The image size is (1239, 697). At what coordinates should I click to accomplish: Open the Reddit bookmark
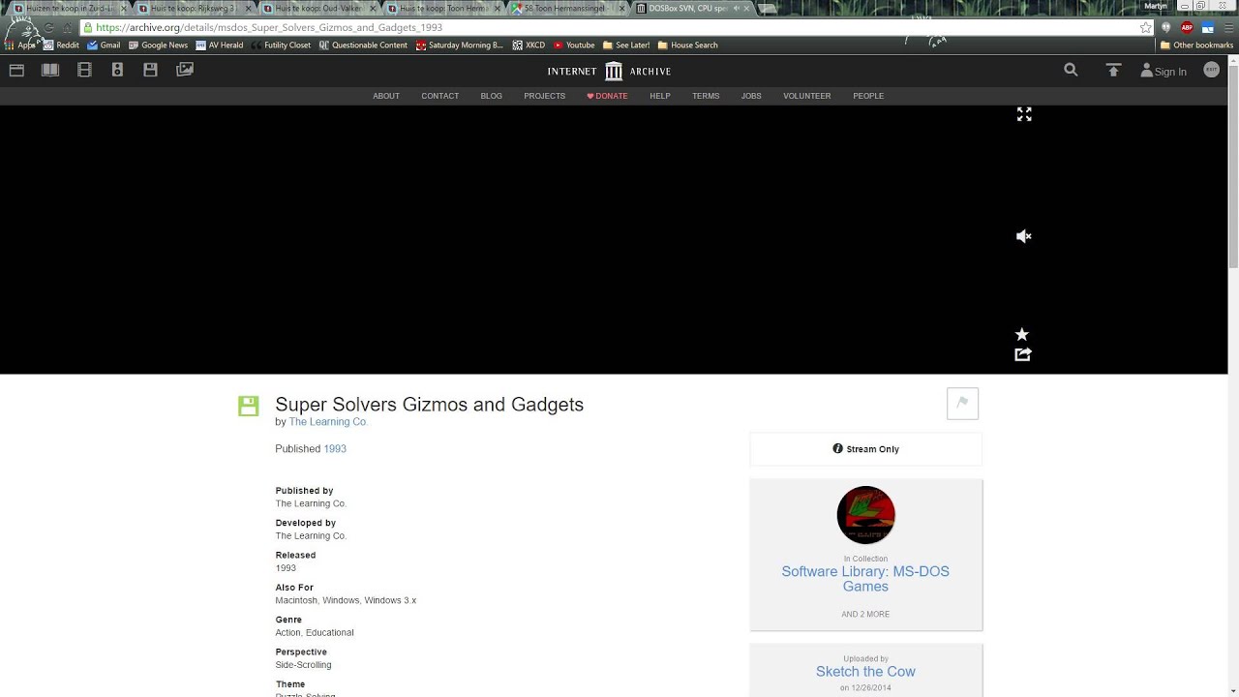pyautogui.click(x=61, y=45)
